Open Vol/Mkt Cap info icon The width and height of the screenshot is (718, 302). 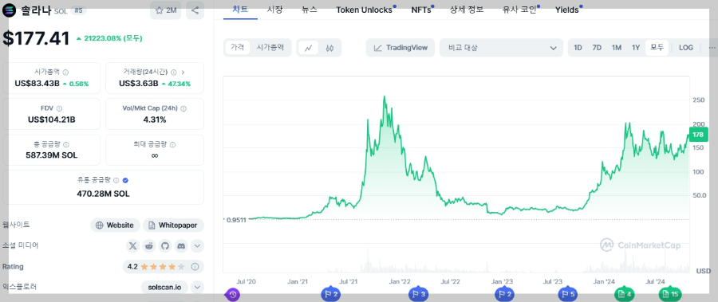tap(183, 109)
